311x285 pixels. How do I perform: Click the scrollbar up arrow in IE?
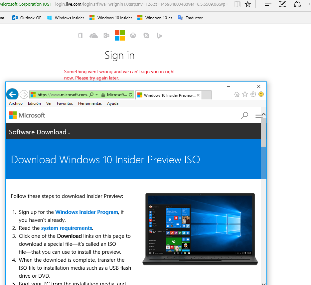click(263, 114)
